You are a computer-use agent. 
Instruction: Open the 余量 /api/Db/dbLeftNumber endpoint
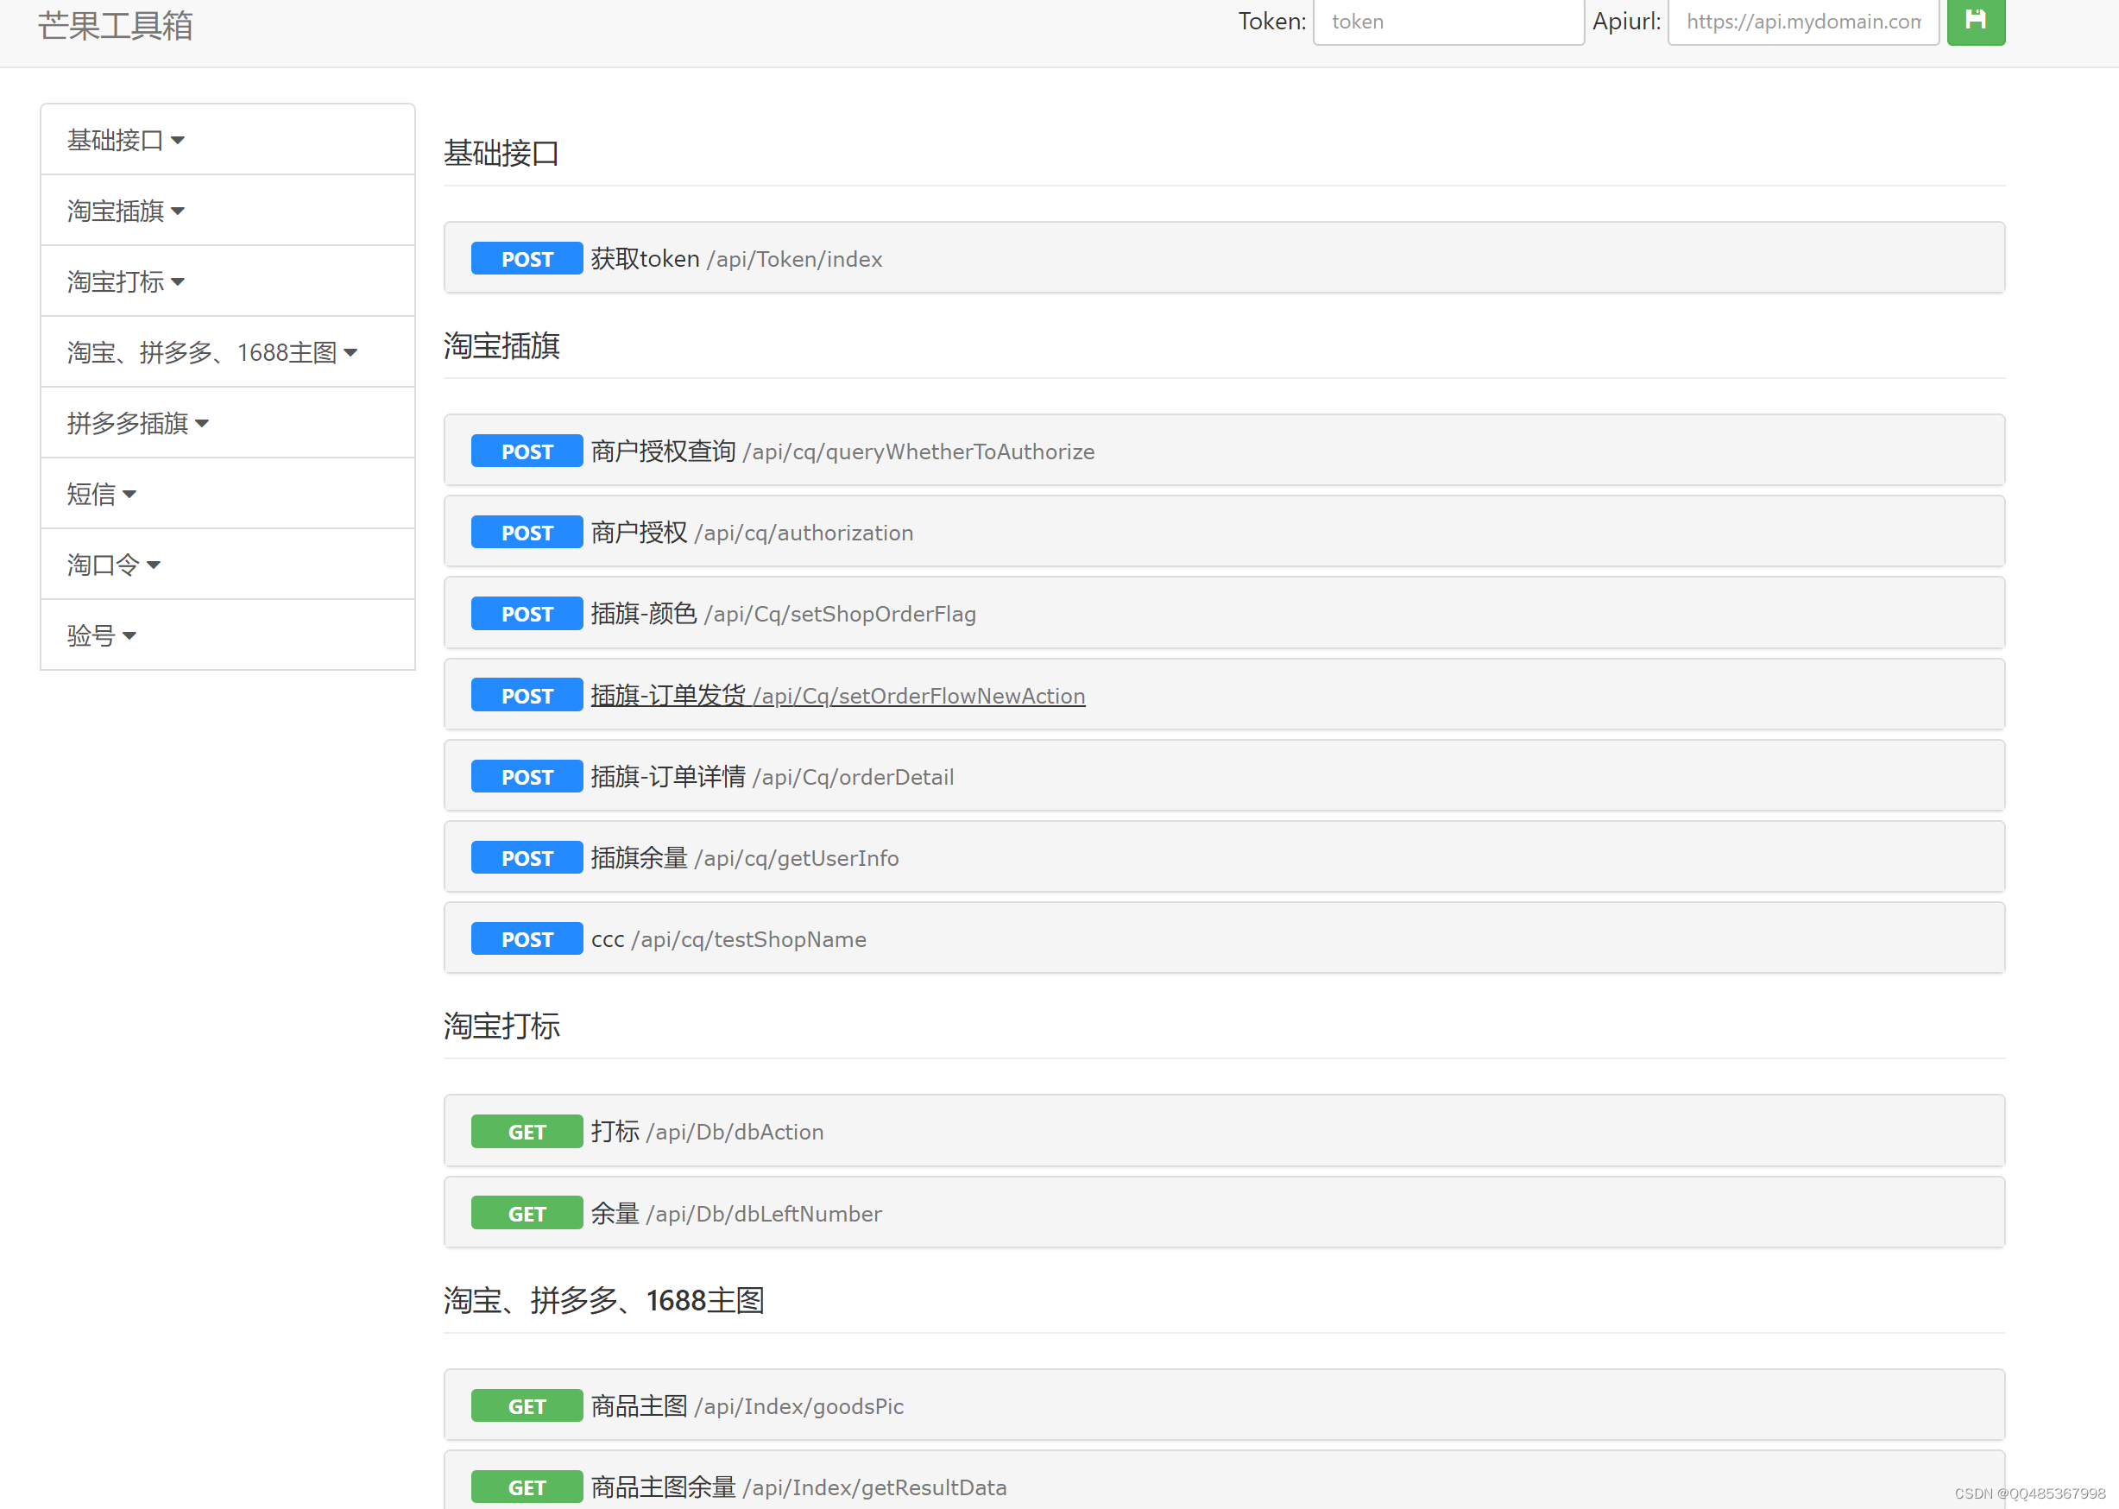tap(735, 1214)
